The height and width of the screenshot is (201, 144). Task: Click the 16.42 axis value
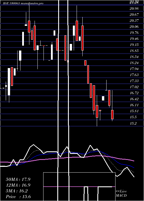click(134, 99)
